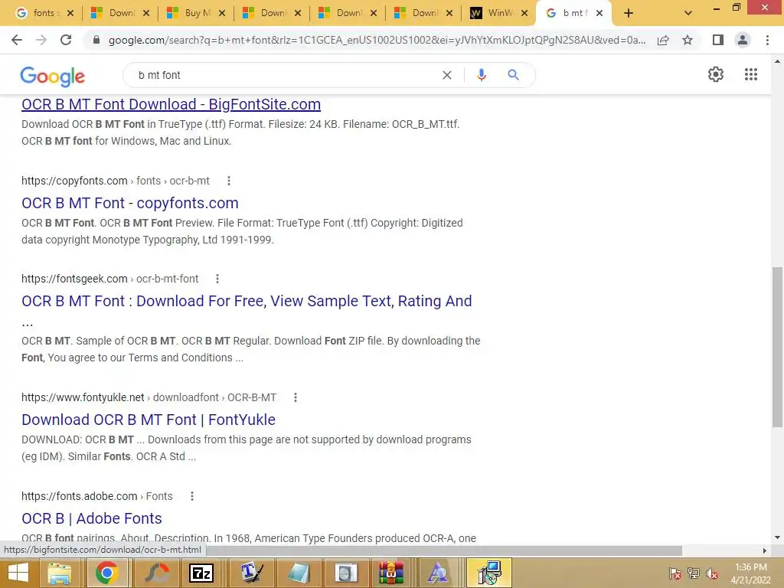Open the taskbar clock showing 1:36 PM

[750, 573]
